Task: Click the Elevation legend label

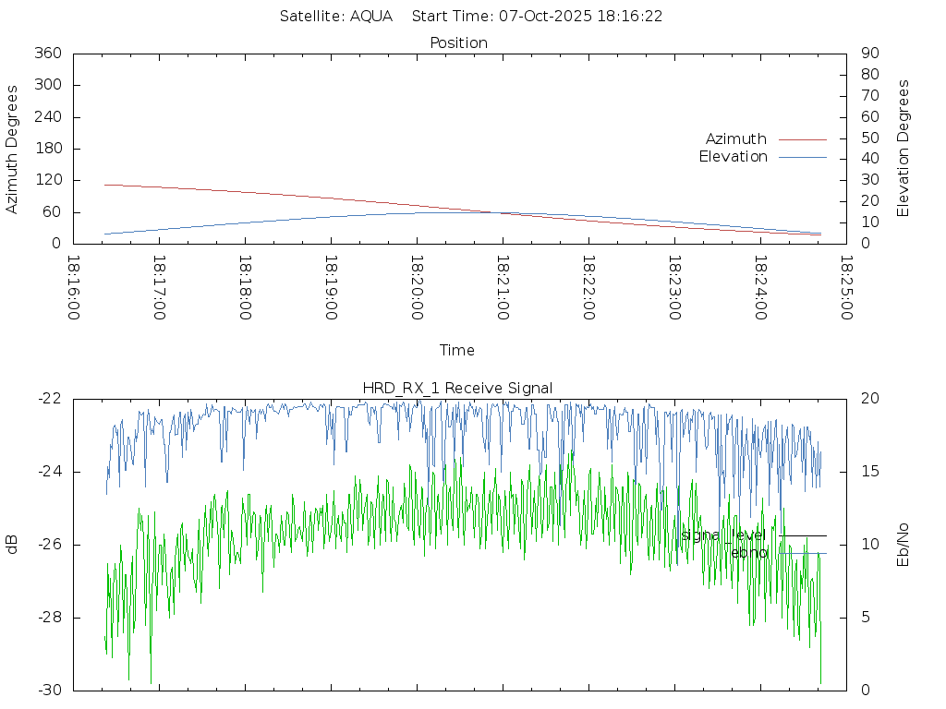Action: 733,157
